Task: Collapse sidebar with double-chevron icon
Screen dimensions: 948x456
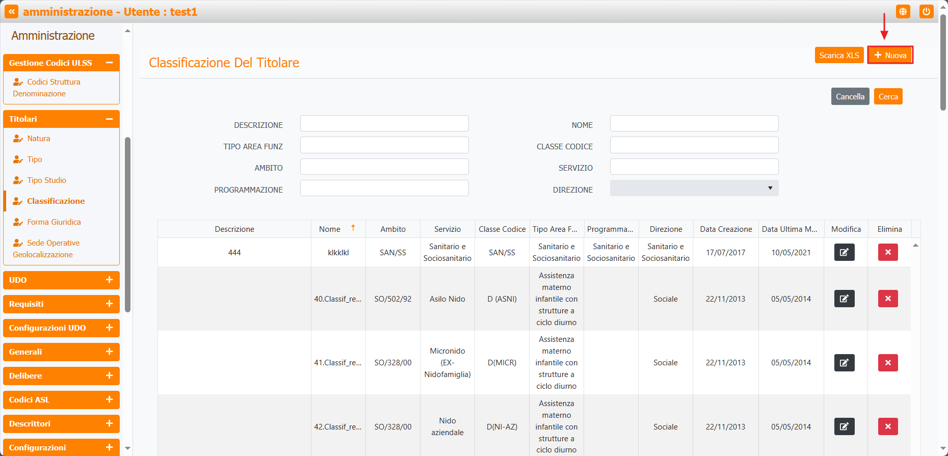Action: 11,12
